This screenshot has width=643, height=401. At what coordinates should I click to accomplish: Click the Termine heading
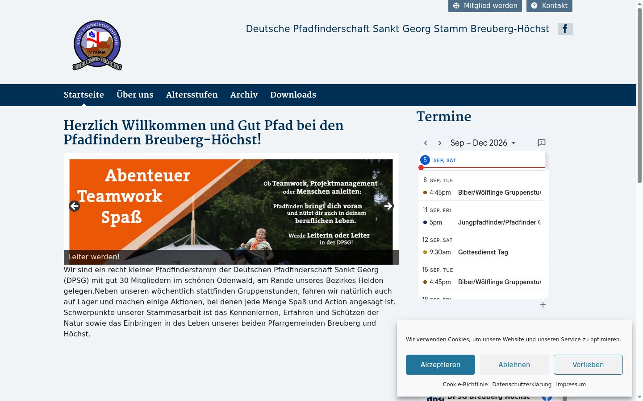coord(444,117)
